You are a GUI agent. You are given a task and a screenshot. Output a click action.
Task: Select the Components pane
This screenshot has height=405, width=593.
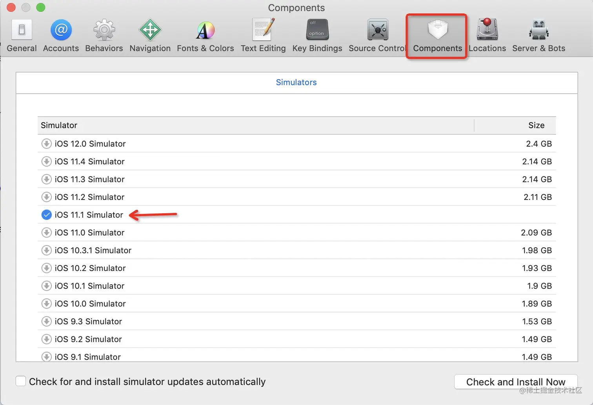click(x=437, y=36)
